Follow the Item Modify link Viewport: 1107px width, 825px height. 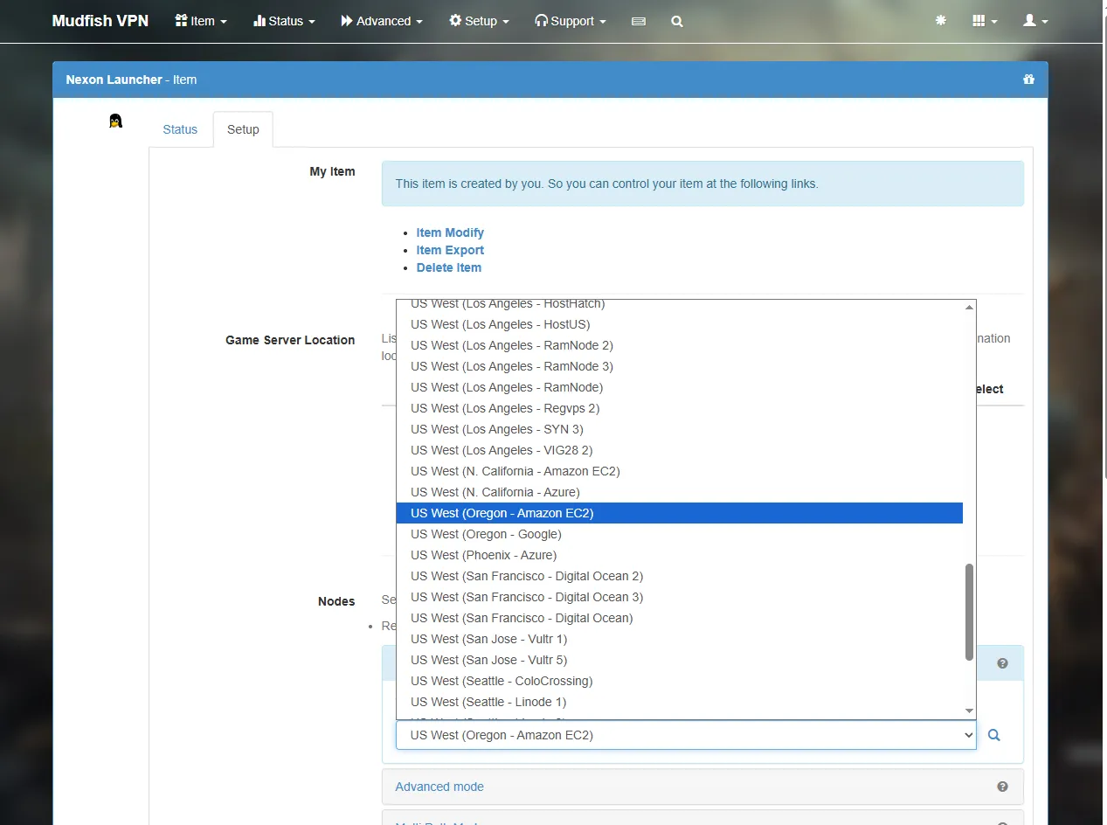tap(450, 232)
